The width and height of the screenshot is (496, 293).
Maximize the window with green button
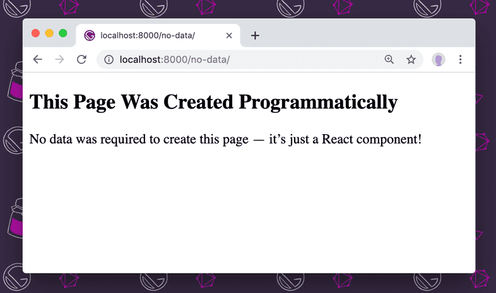63,33
